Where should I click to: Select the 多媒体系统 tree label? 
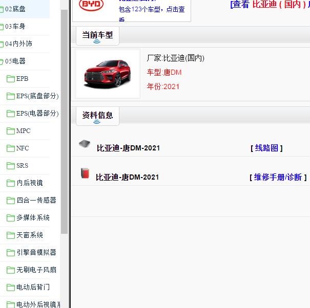click(33, 217)
